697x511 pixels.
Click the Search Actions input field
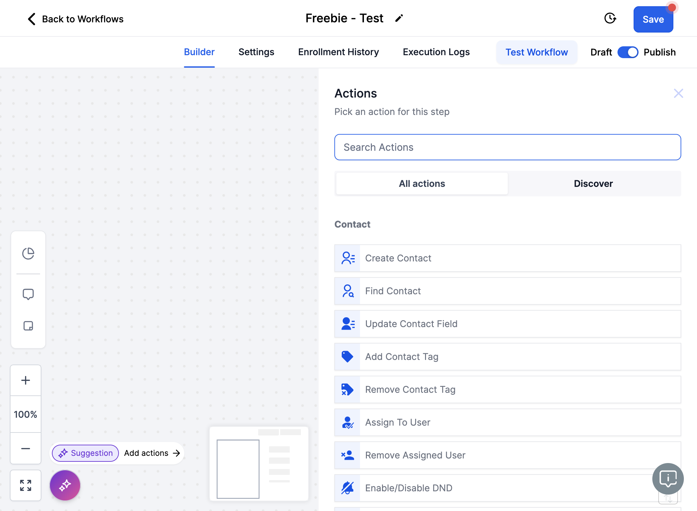507,147
